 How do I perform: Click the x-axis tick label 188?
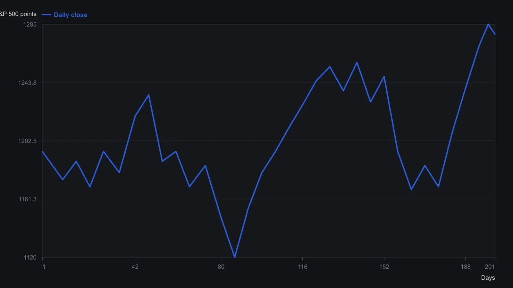tap(466, 267)
